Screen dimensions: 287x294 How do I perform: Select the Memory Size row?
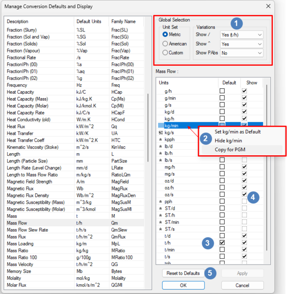[x=75, y=271]
